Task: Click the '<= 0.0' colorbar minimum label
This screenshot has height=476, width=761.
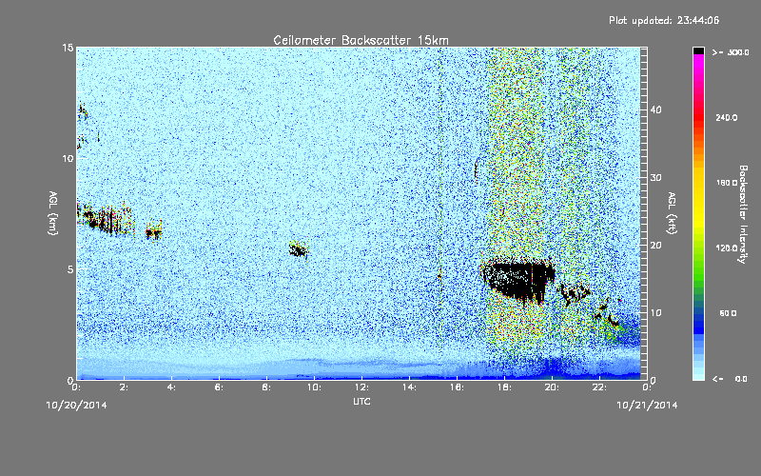Action: tap(730, 379)
